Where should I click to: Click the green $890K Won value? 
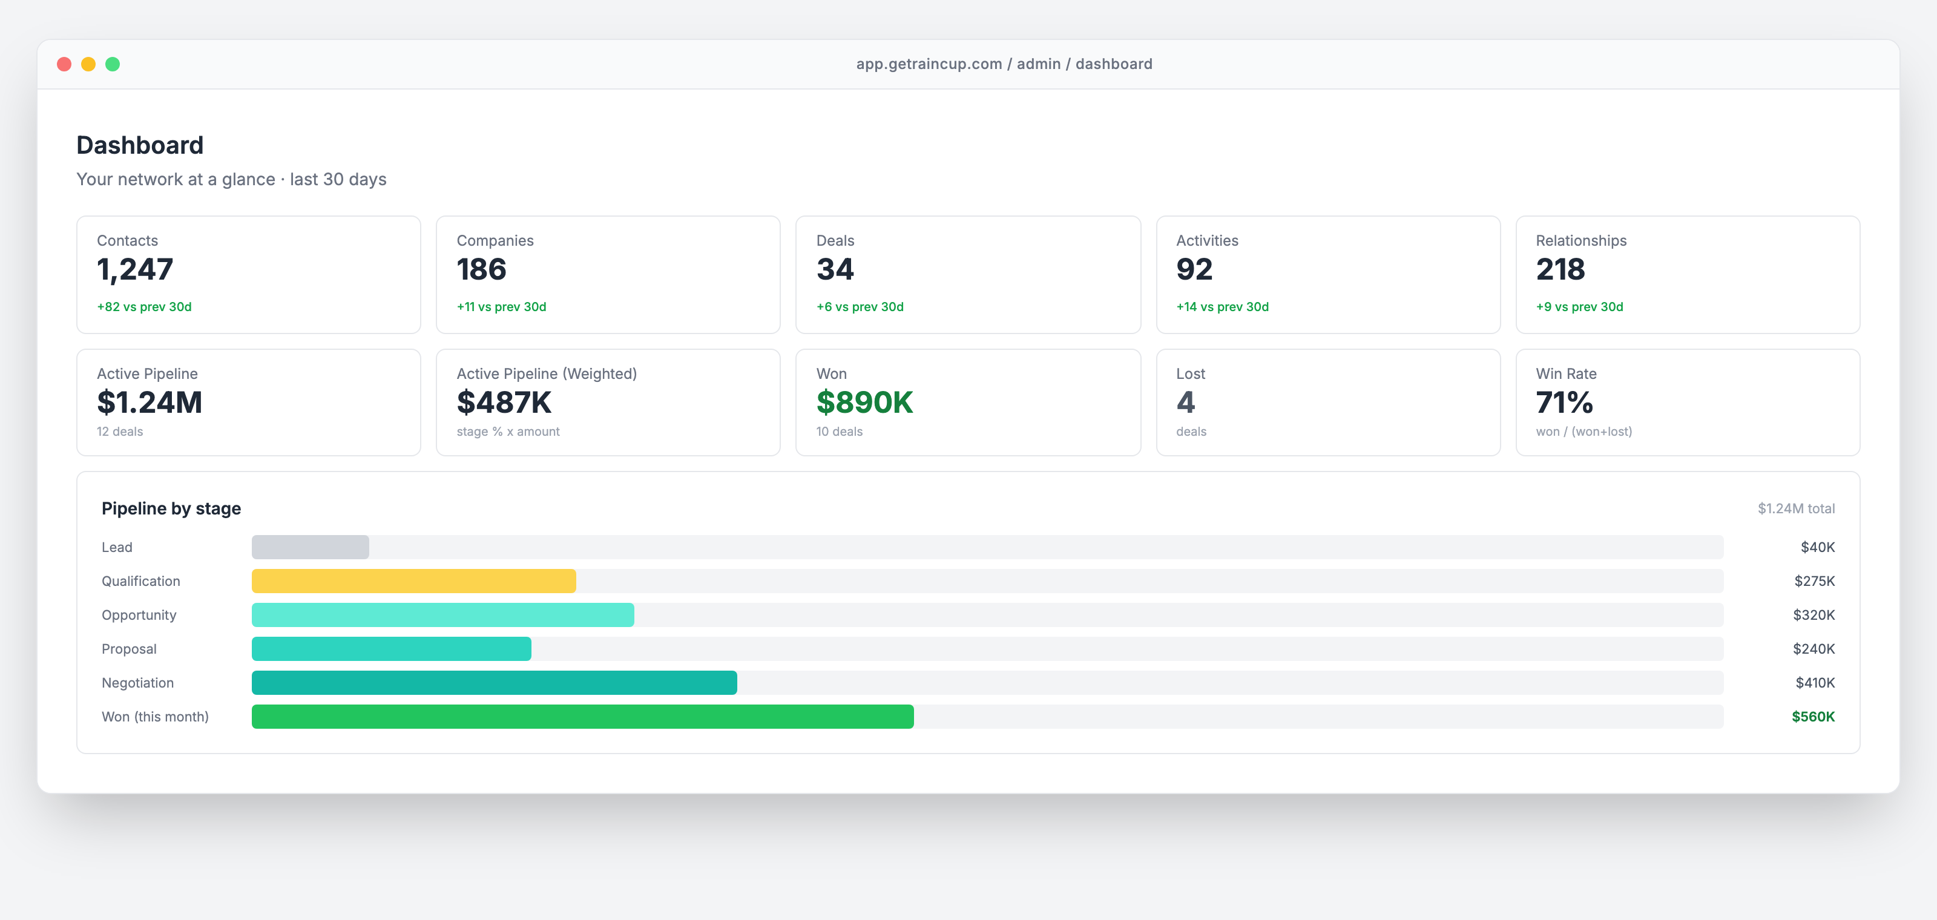tap(865, 402)
